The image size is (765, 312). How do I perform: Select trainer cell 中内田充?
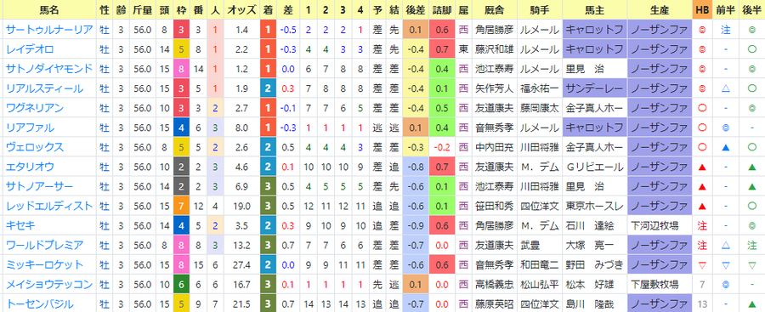pyautogui.click(x=495, y=147)
